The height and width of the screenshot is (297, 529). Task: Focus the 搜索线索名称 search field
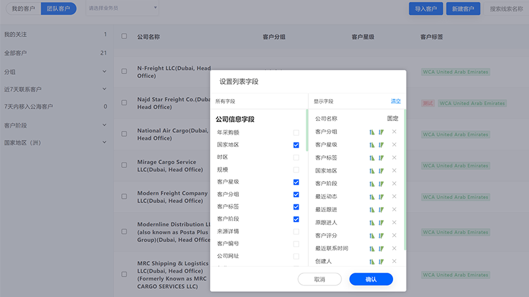[506, 9]
